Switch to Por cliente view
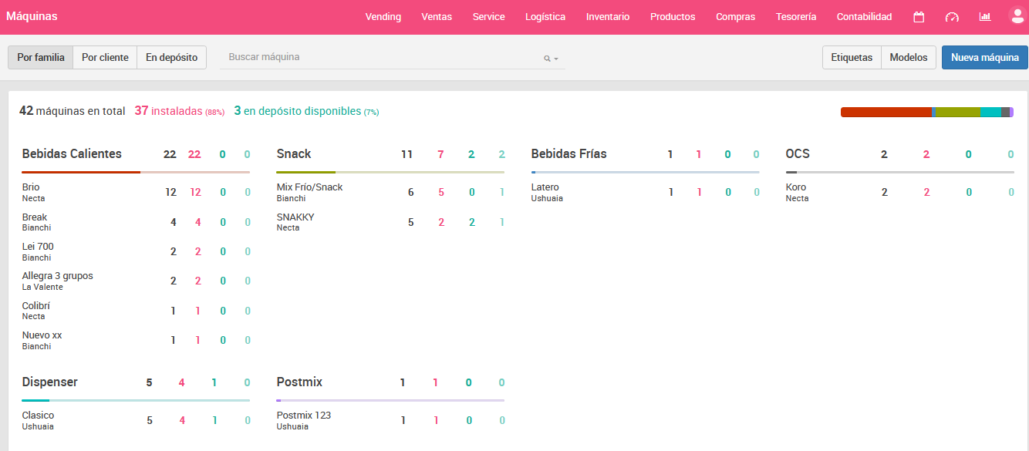1029x451 pixels. pyautogui.click(x=105, y=58)
